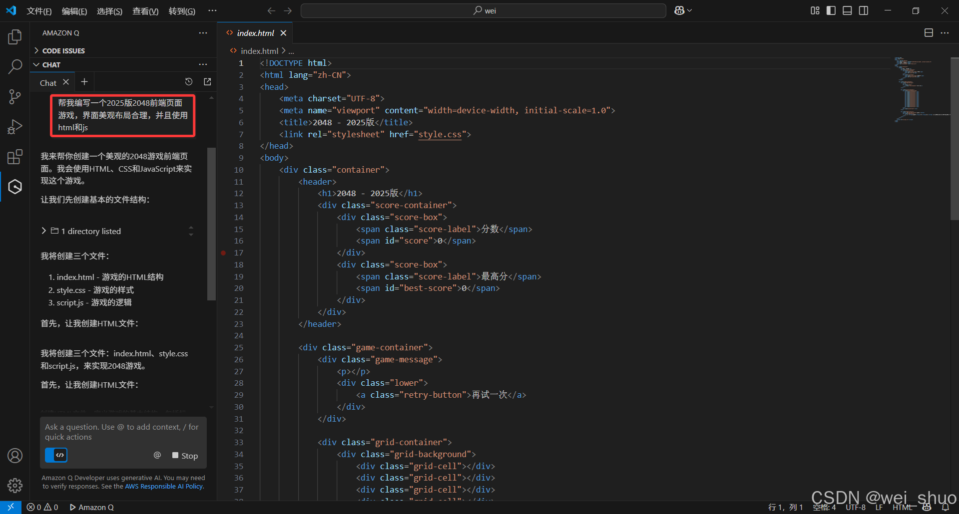Click the editor vertical scrollbar
The image size is (959, 514).
click(955, 138)
